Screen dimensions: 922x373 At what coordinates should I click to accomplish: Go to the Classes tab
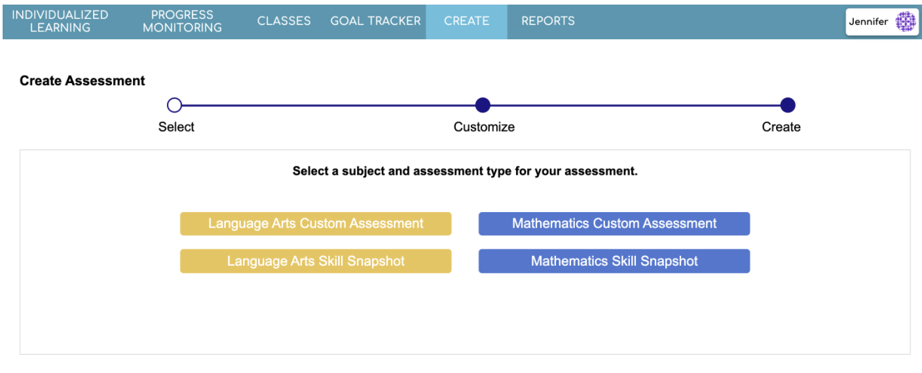(x=284, y=21)
